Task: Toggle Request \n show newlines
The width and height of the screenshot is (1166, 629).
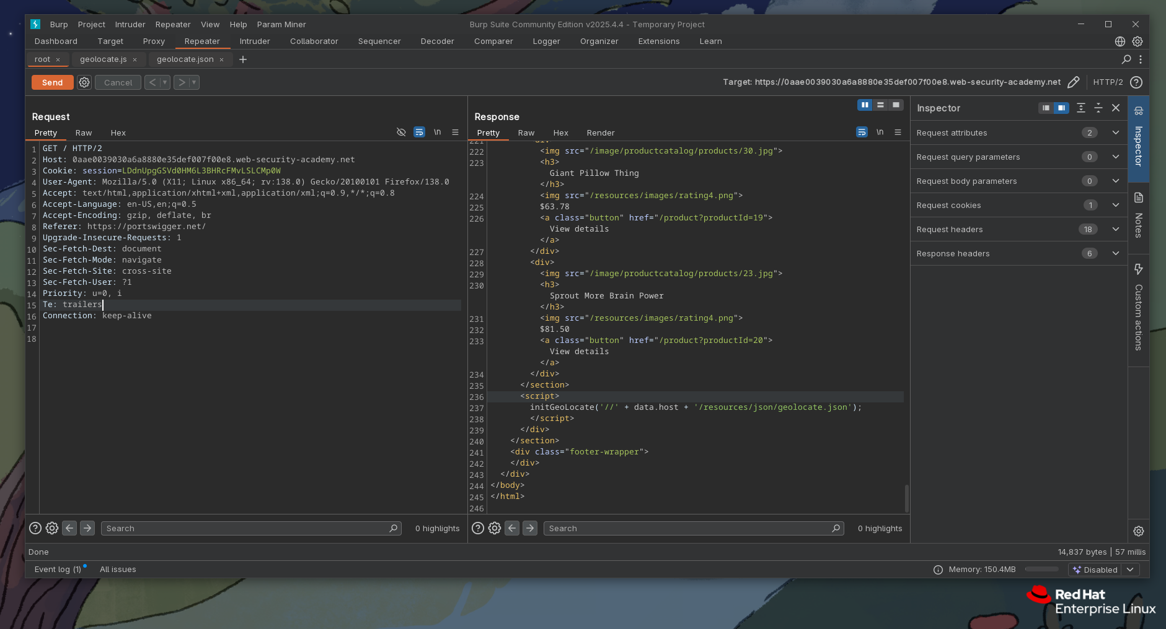Action: [x=438, y=132]
